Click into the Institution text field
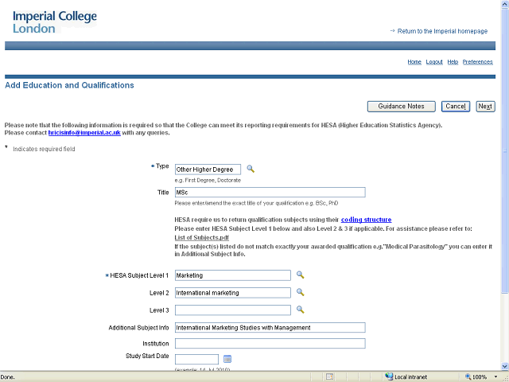The width and height of the screenshot is (509, 382). coord(270,344)
